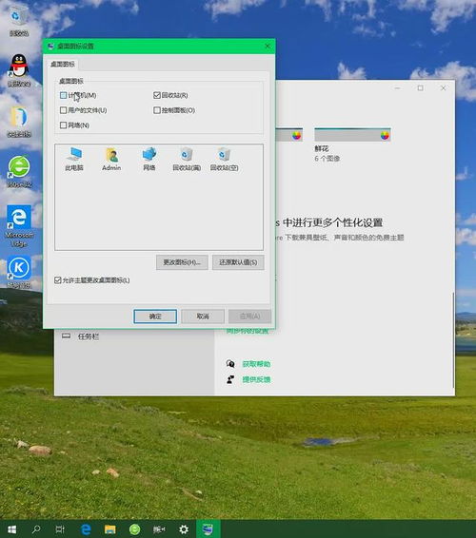
Task: Select the Admin user folder icon
Action: coord(111,159)
